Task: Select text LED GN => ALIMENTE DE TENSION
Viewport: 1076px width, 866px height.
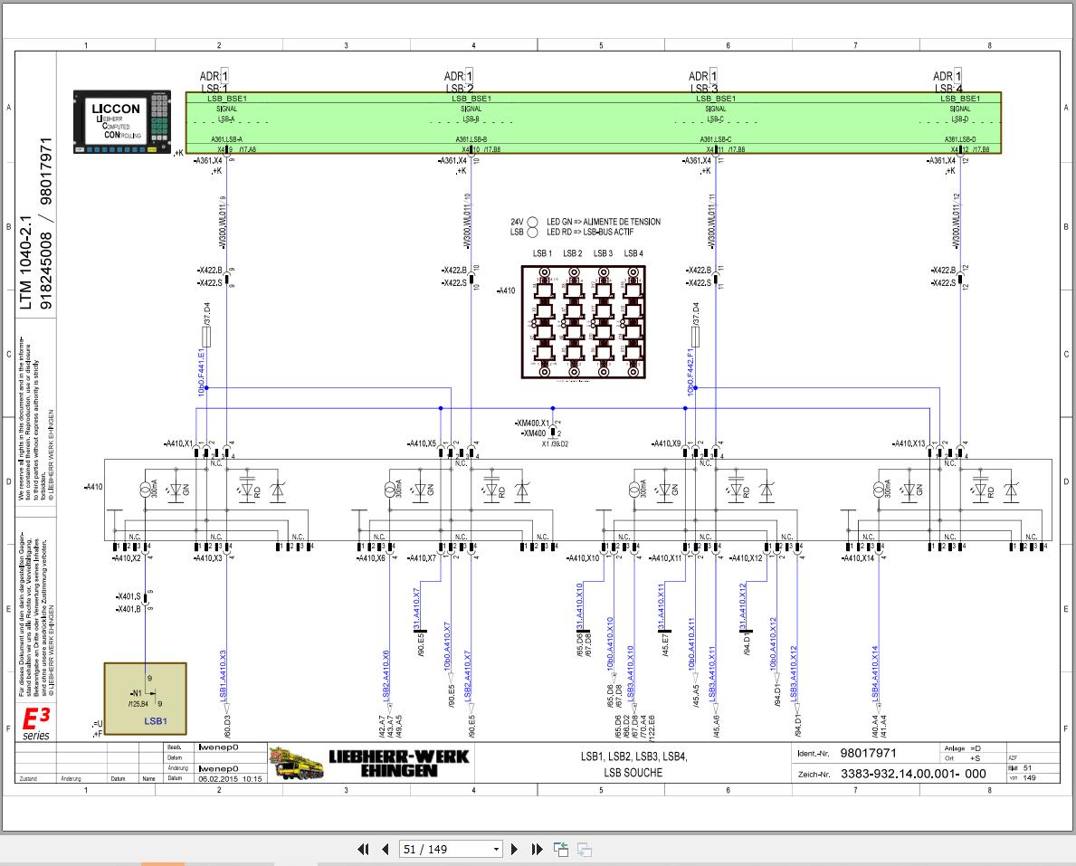Action: click(604, 222)
